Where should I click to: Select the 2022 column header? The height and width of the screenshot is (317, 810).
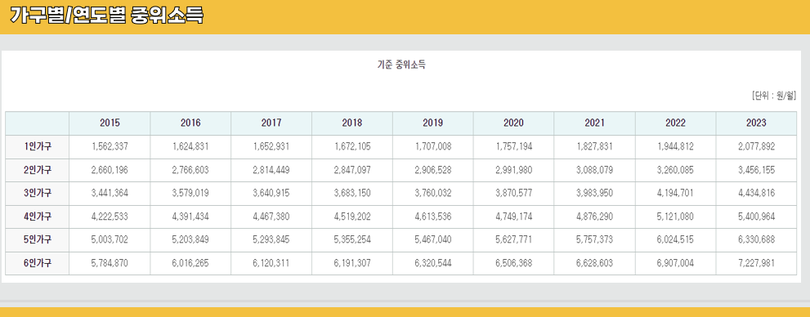pyautogui.click(x=676, y=123)
